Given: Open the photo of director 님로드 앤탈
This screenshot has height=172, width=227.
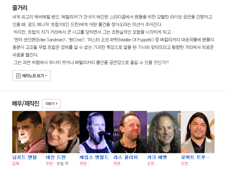Looking at the screenshot, I should (x=29, y=132).
